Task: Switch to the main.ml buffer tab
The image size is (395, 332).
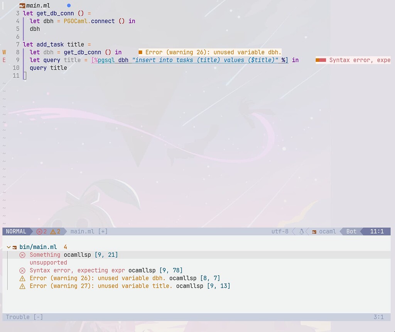Action: pyautogui.click(x=39, y=5)
